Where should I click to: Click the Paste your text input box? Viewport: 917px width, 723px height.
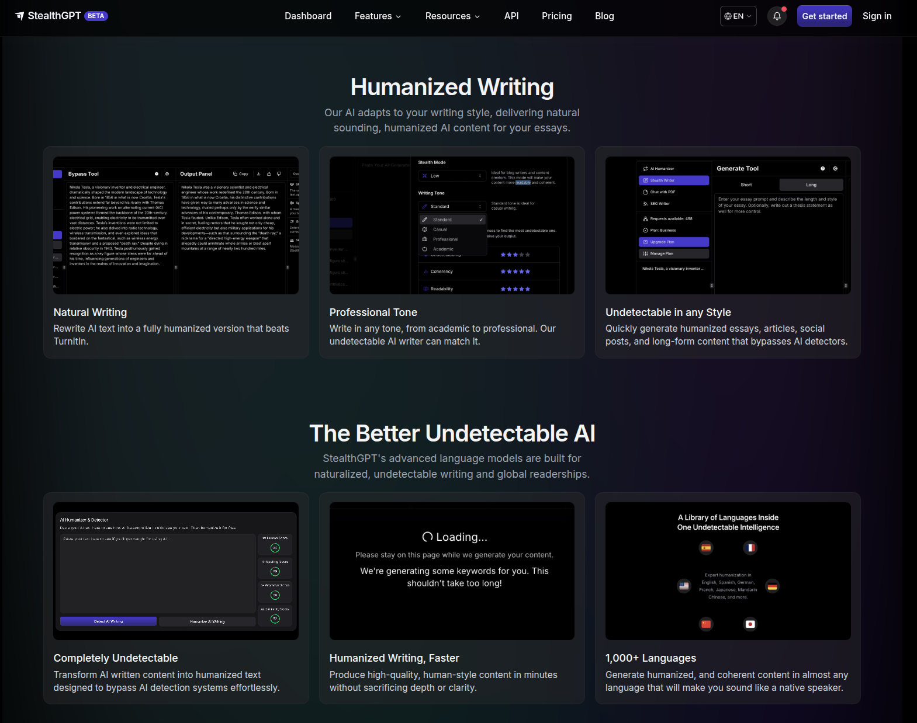158,573
